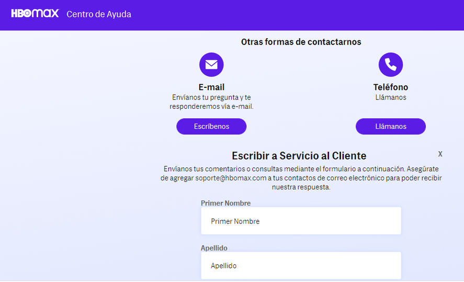The width and height of the screenshot is (464, 282).
Task: Click the soporte@hbomax.com address text
Action: pos(231,178)
